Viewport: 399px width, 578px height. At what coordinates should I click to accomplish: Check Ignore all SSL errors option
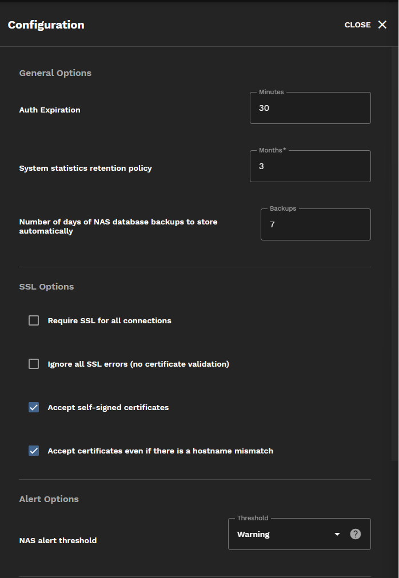(33, 364)
